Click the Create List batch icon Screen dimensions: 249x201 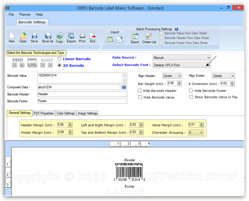(149, 37)
